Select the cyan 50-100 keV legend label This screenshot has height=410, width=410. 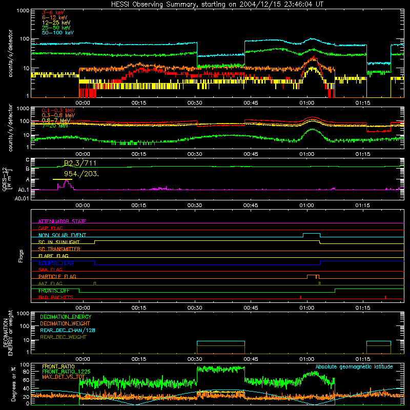coord(58,33)
